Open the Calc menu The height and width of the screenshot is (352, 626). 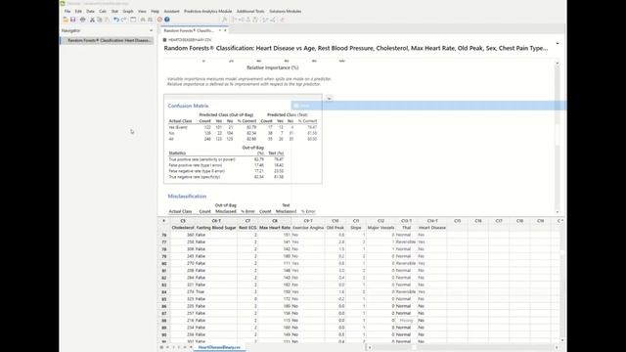[x=103, y=11]
